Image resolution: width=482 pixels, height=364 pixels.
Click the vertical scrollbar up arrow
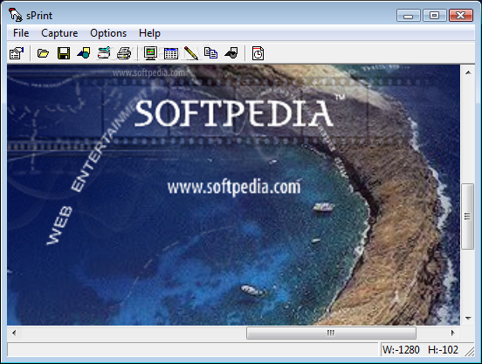[x=468, y=72]
